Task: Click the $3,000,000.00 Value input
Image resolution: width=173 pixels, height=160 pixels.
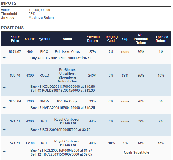Action: point(39,10)
